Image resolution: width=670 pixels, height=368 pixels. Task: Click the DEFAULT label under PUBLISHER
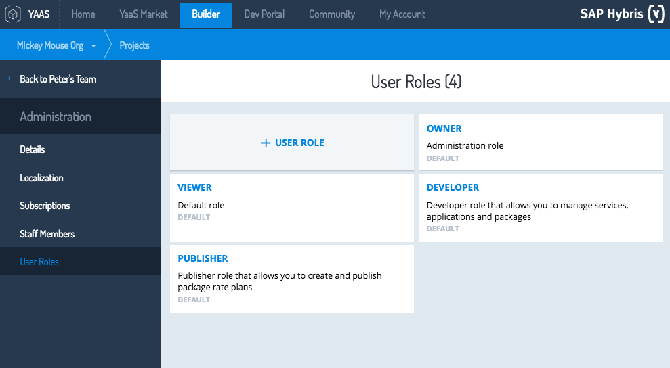pos(194,300)
